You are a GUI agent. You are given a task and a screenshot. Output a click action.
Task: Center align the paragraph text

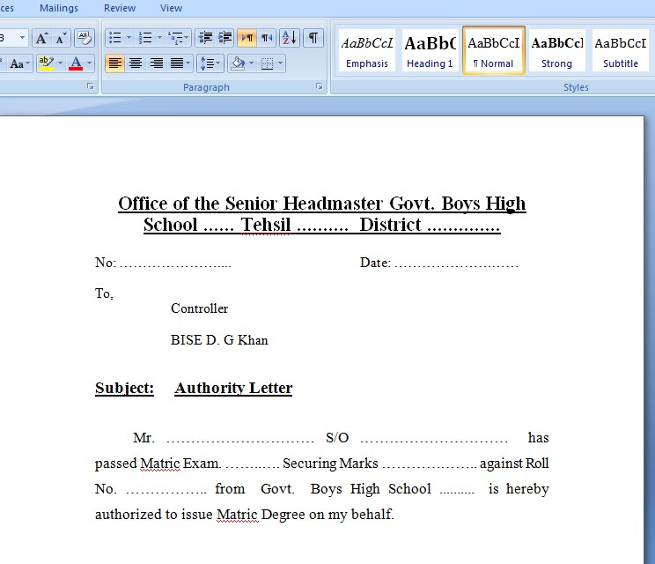[136, 63]
